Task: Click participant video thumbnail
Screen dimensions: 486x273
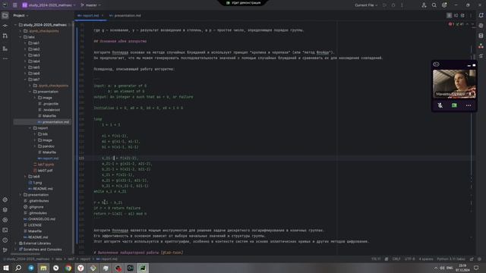Action: pyautogui.click(x=454, y=84)
